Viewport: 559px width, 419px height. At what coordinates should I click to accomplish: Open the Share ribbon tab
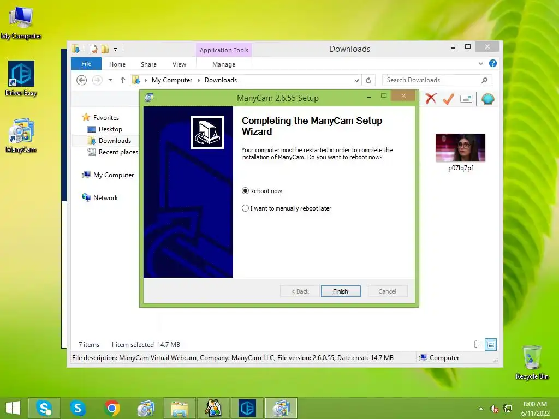point(148,64)
